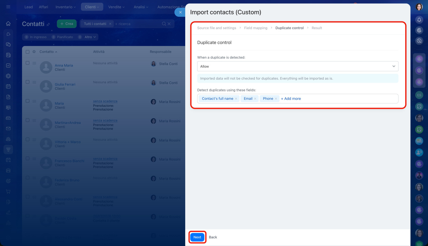Click the contact search field

coord(137,24)
